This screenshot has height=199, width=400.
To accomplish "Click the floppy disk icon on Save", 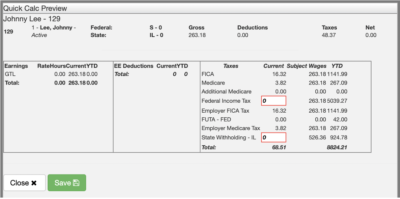I will pyautogui.click(x=76, y=183).
